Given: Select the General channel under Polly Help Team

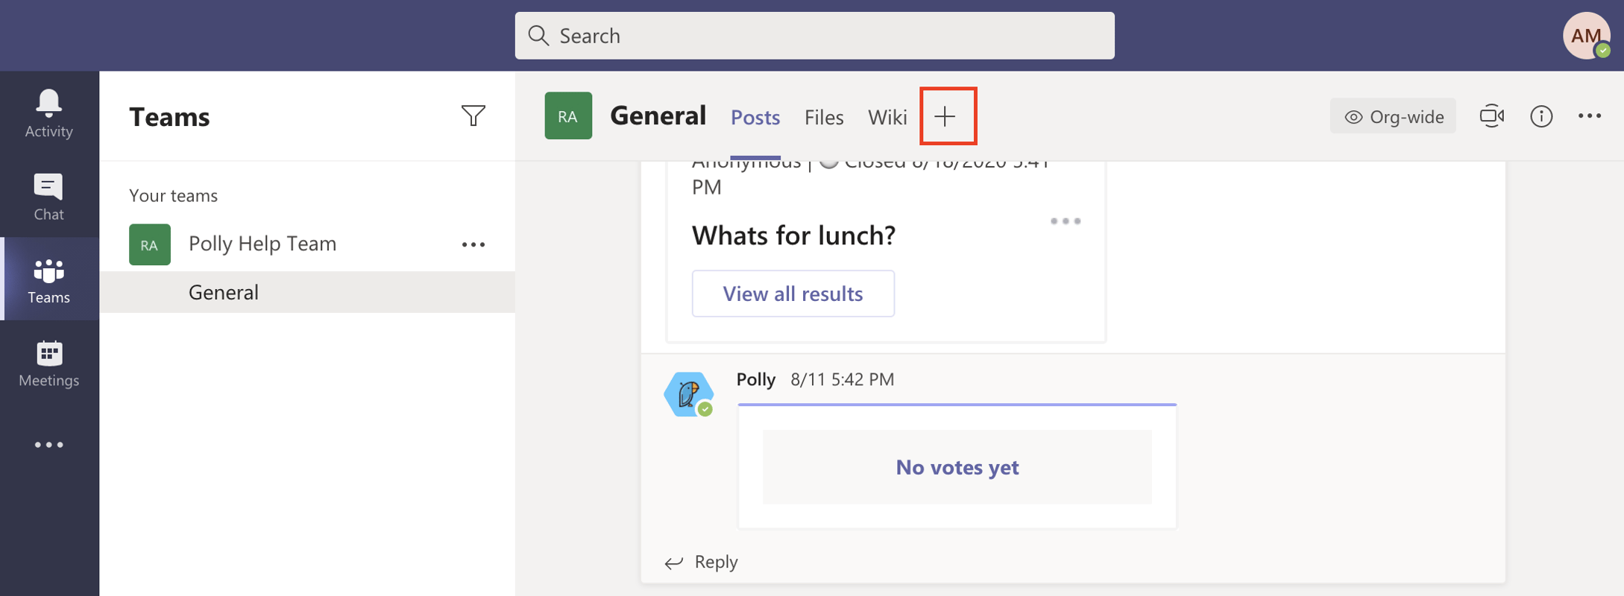Looking at the screenshot, I should coord(223,292).
